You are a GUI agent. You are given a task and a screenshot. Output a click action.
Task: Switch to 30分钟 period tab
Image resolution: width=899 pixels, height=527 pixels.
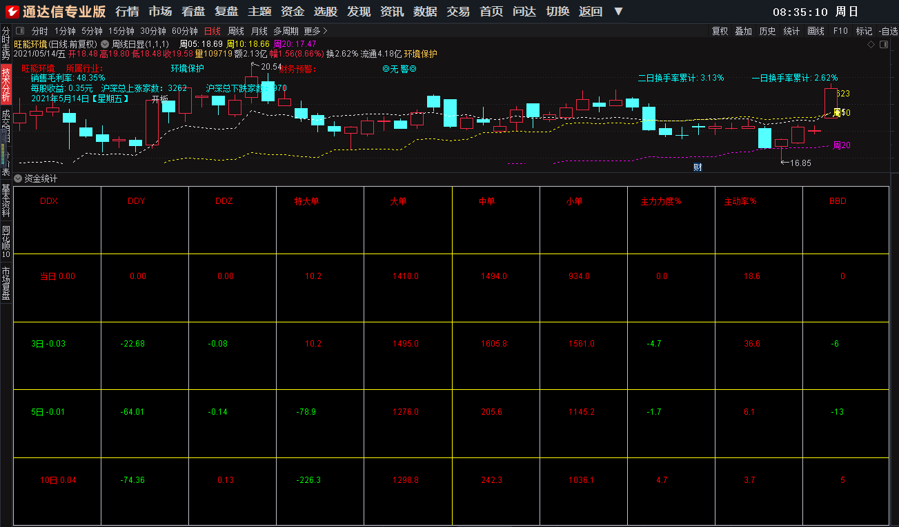click(x=153, y=31)
